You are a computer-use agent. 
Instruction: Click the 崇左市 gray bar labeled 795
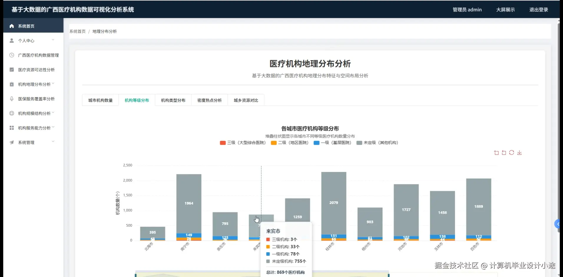[225, 224]
